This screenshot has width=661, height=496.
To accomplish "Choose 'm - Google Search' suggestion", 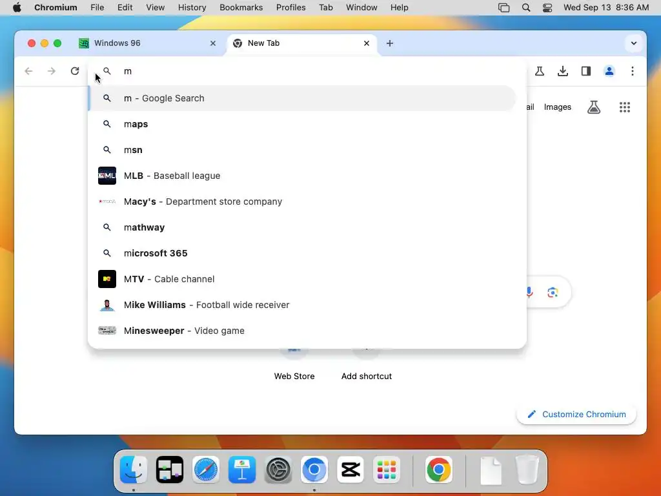I will [x=302, y=98].
